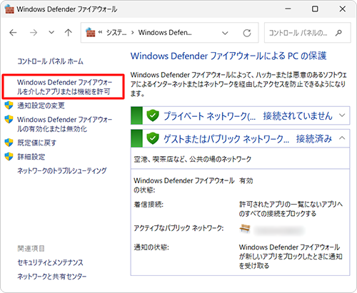Expand the プライベート ネットワーク section chevron
Viewport: 357px width, 293px height.
coord(342,115)
